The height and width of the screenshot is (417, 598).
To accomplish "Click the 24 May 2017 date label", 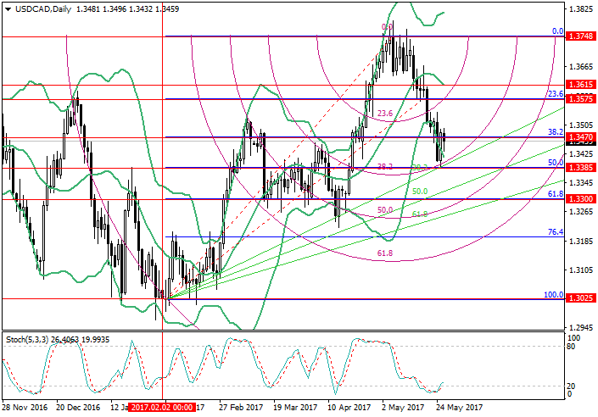I will point(460,408).
